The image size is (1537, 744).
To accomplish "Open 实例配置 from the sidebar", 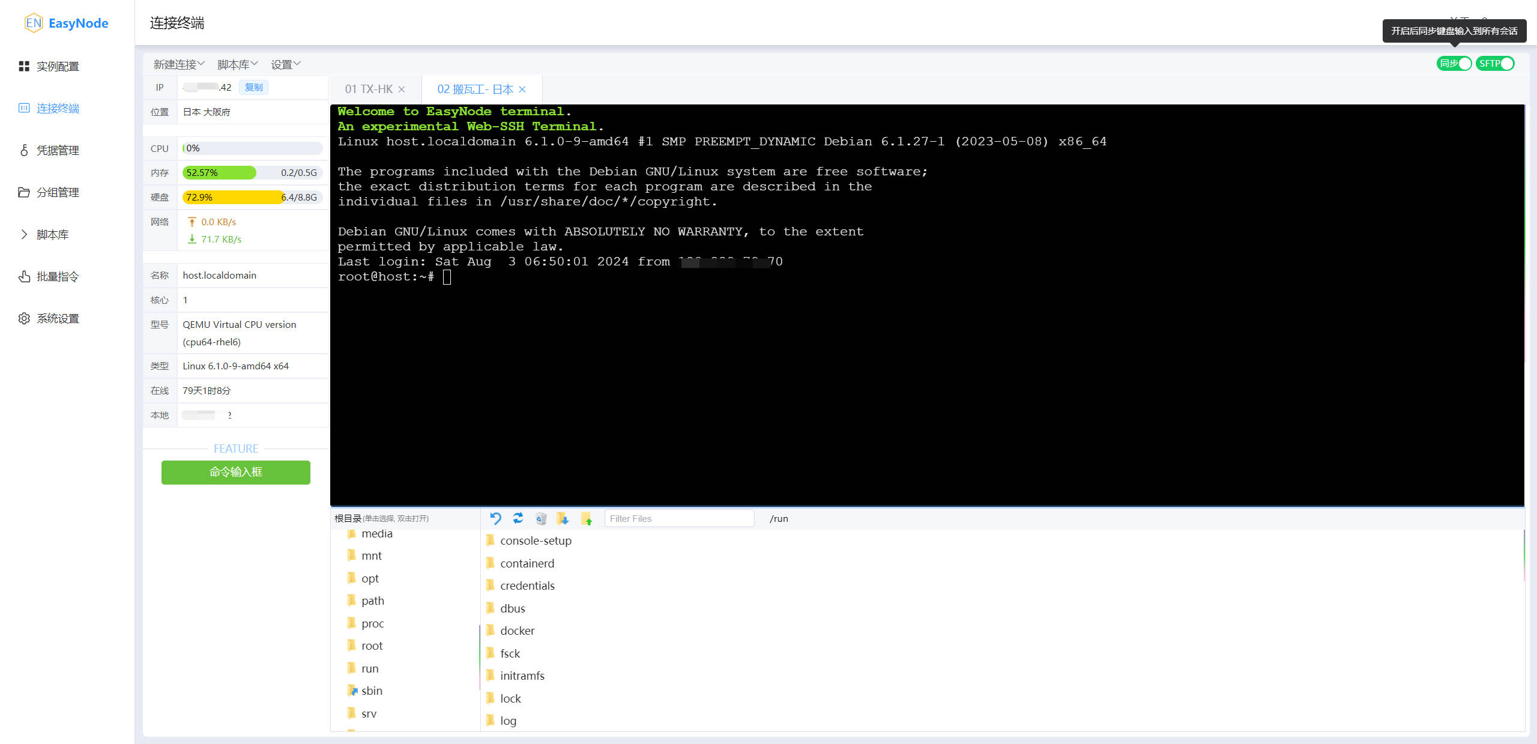I will 58,66.
